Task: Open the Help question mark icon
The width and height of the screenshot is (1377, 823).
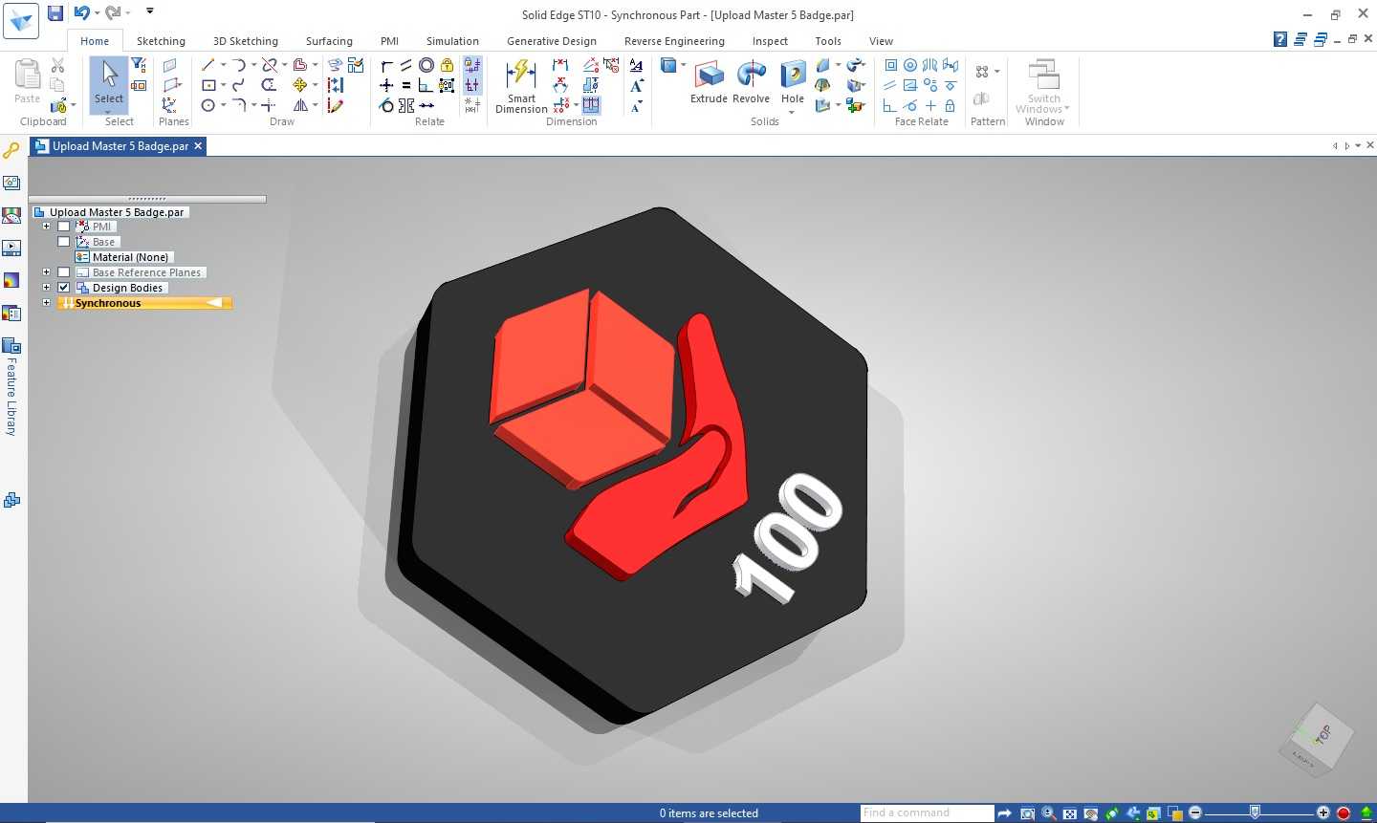Action: [1280, 39]
